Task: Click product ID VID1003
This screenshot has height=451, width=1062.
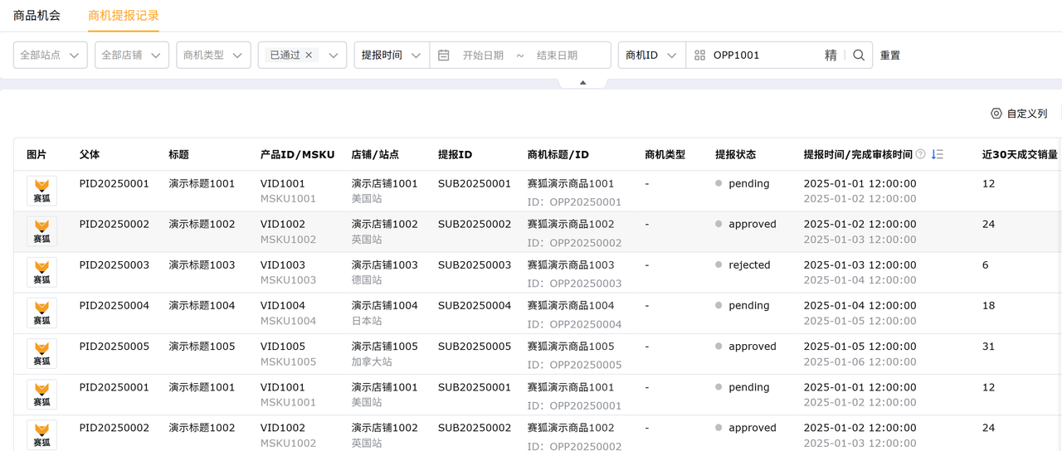Action: [283, 265]
